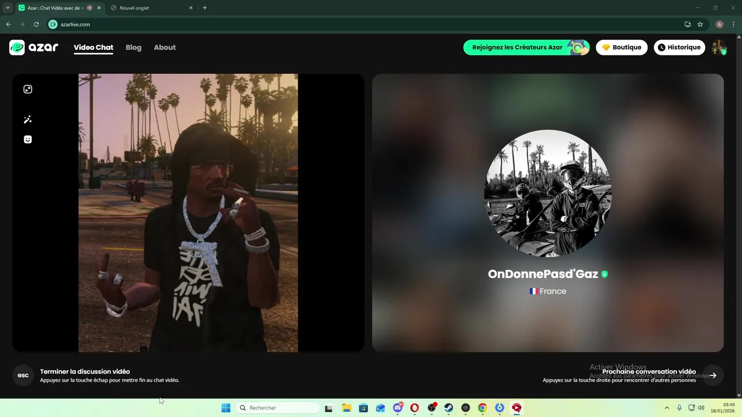
Task: Open a new browser tab
Action: (x=205, y=8)
